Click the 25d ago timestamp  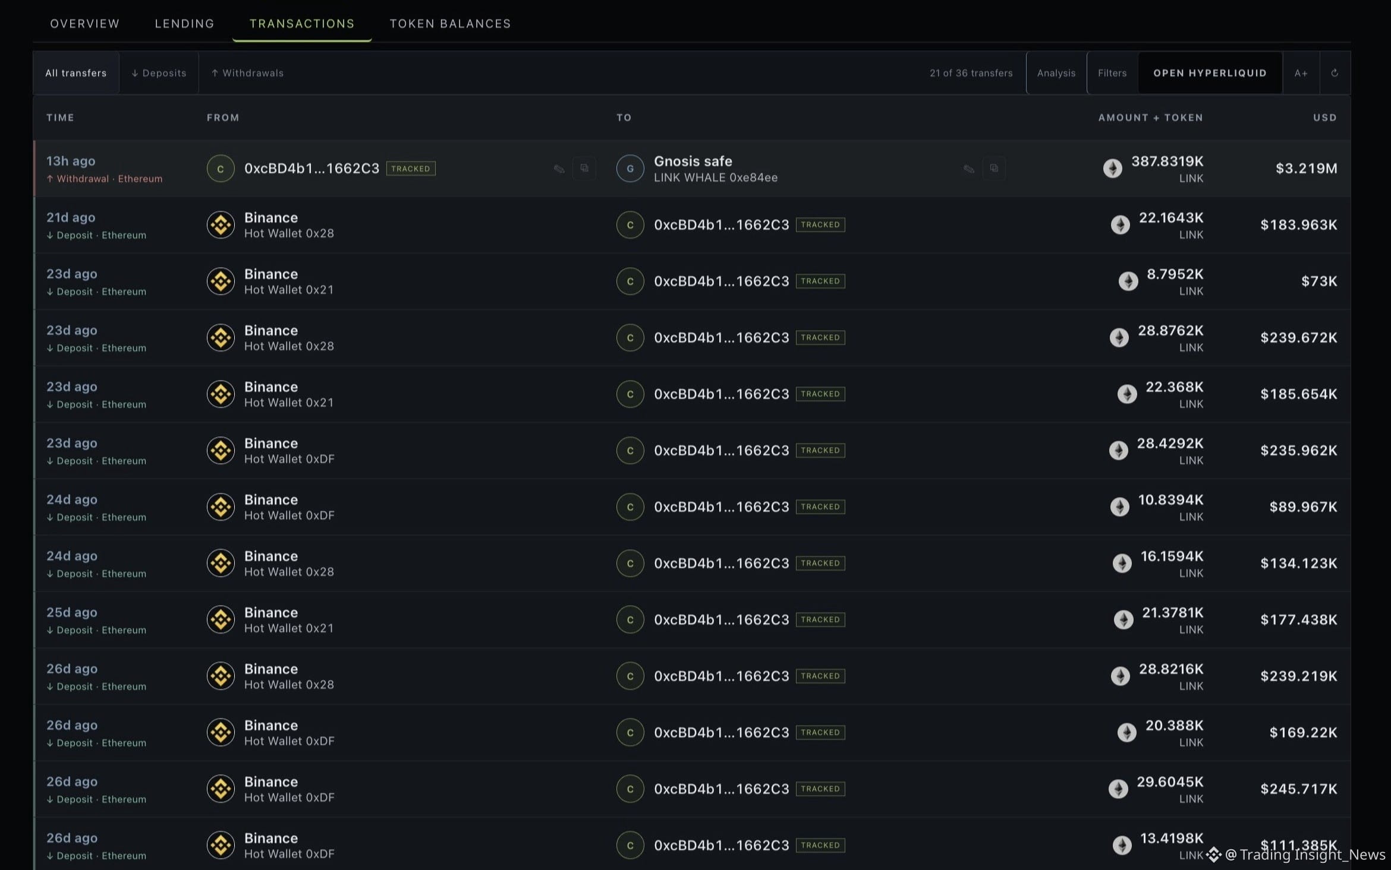[x=71, y=612]
